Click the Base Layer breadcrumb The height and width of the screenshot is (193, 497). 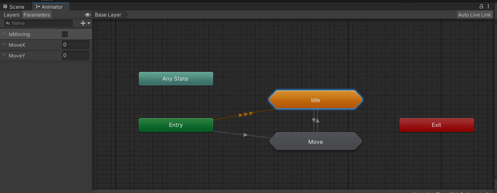coord(108,15)
